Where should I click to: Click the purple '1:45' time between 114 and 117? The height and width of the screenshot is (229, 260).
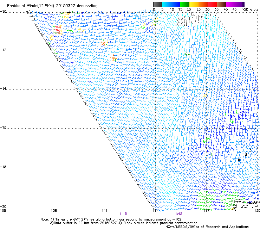178,214
